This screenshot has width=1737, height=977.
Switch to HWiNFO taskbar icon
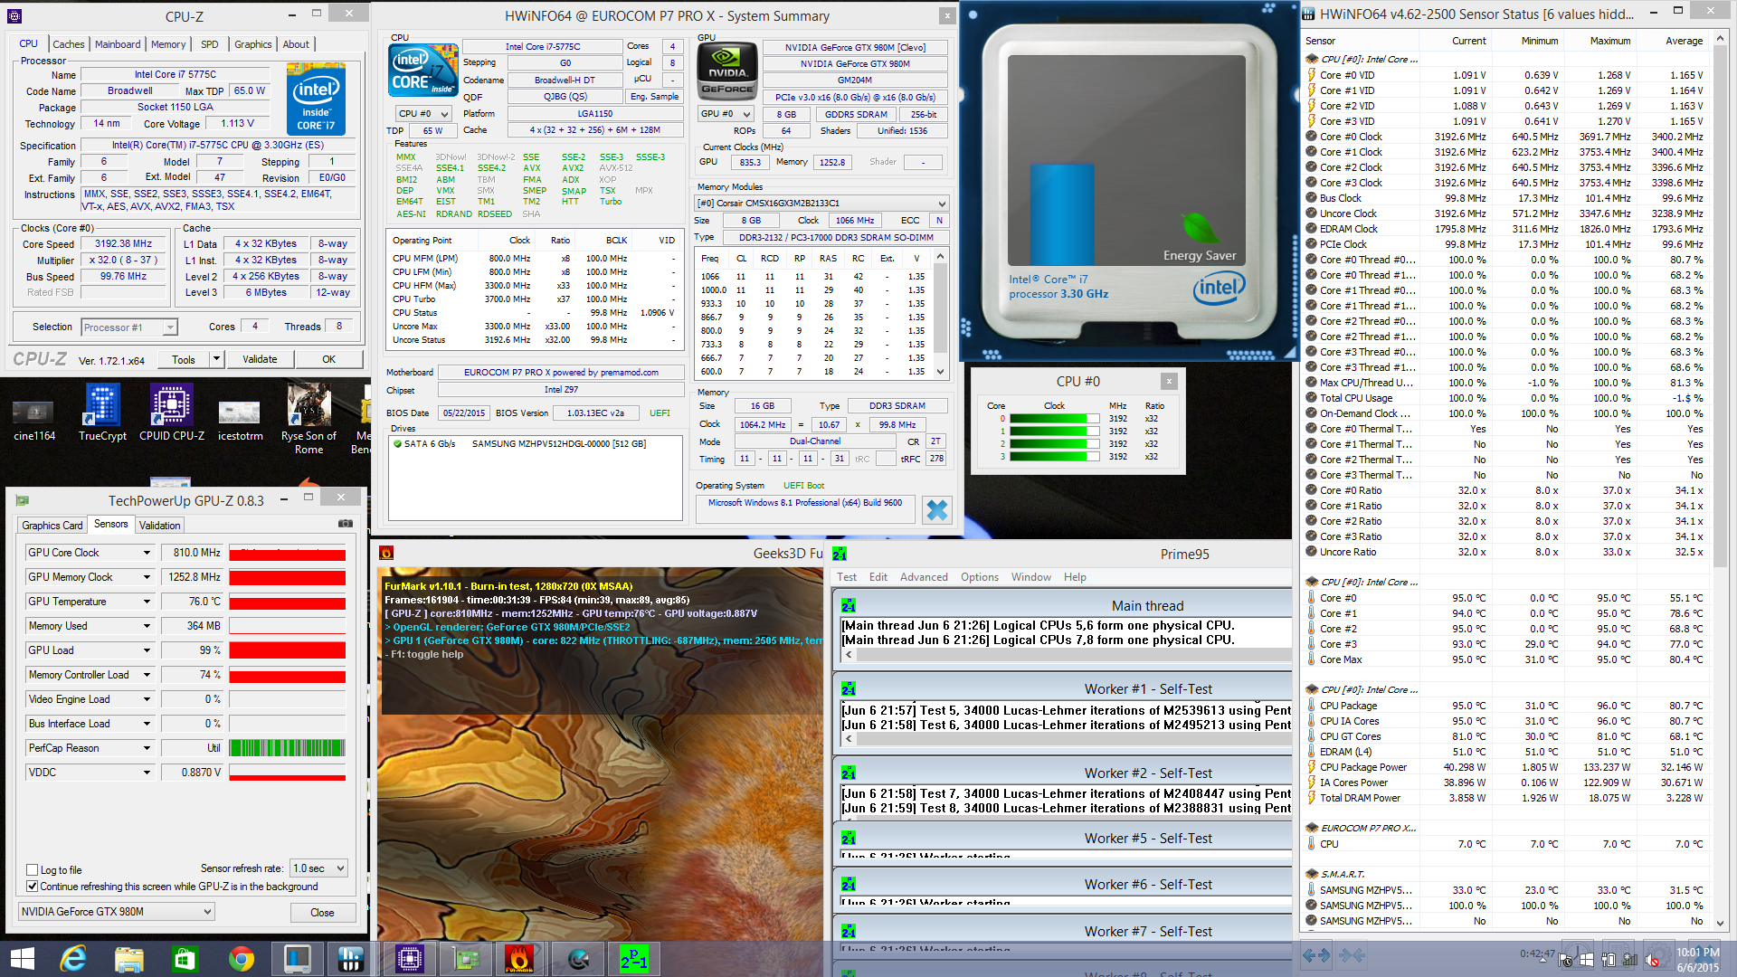click(x=351, y=959)
